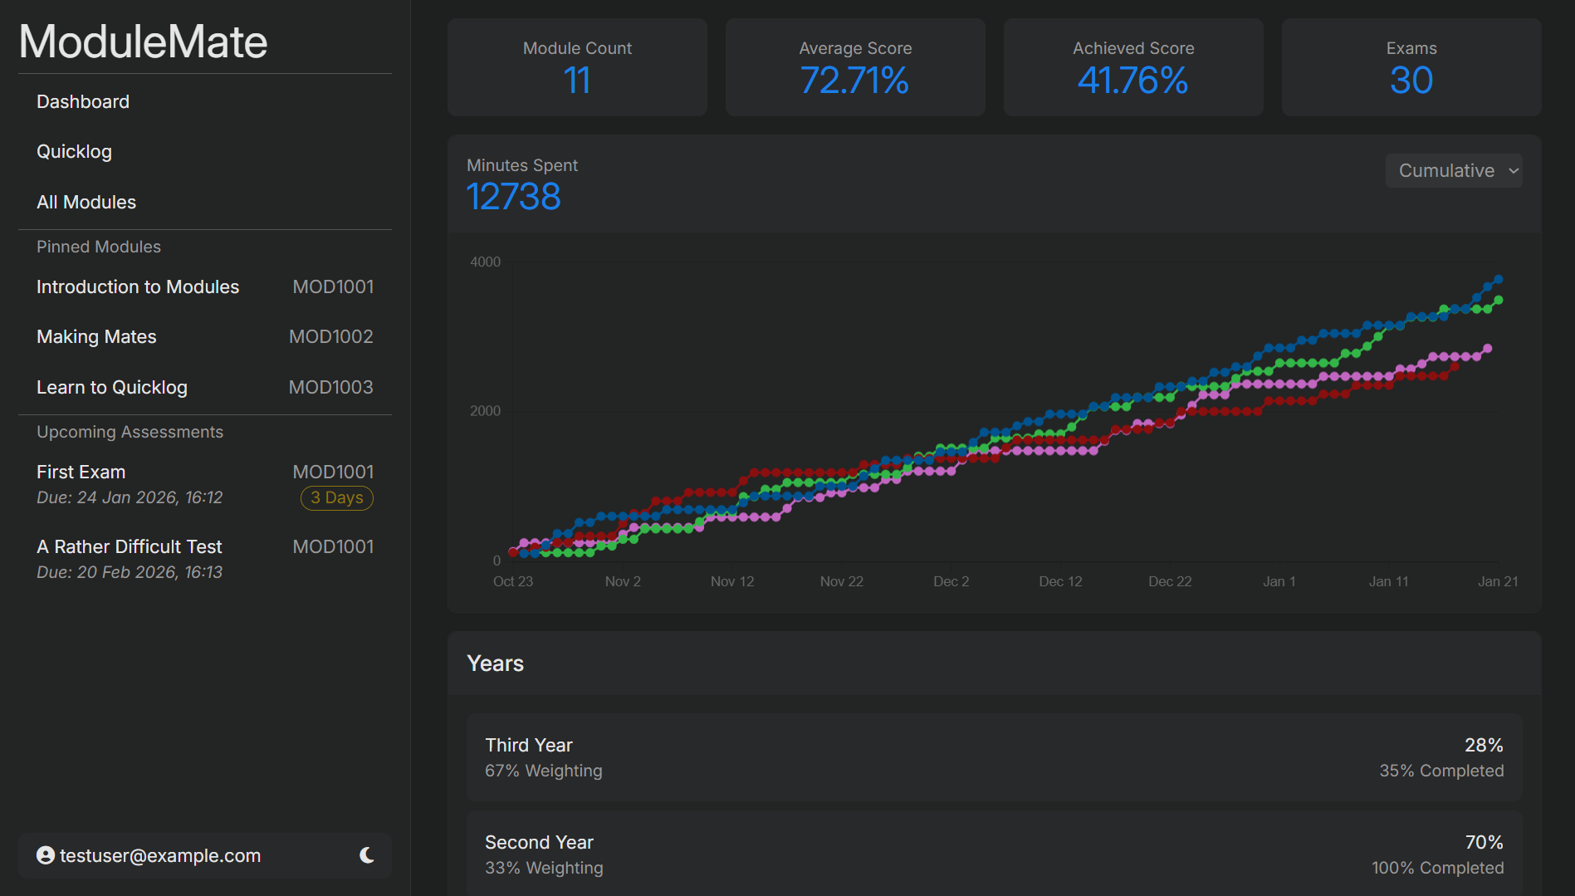Open the First Exam assessment

(x=81, y=472)
